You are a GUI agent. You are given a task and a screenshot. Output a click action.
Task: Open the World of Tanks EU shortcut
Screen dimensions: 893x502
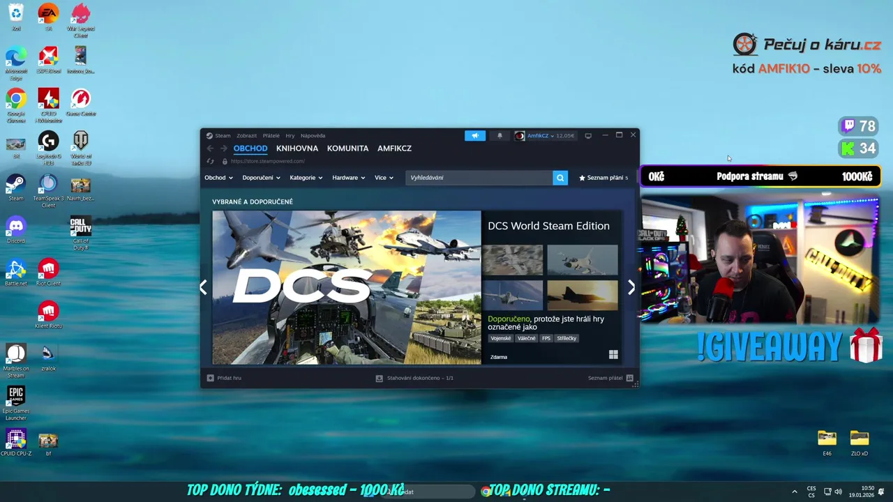pyautogui.click(x=81, y=148)
